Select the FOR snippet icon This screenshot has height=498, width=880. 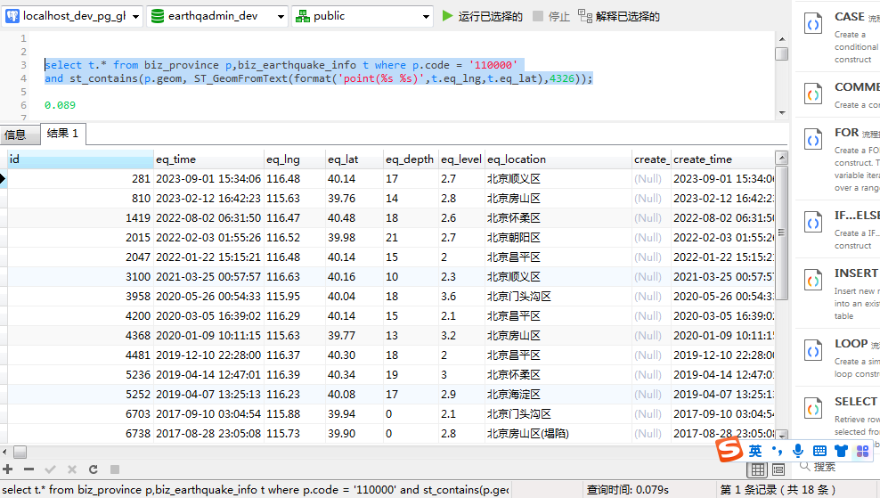[x=813, y=139]
